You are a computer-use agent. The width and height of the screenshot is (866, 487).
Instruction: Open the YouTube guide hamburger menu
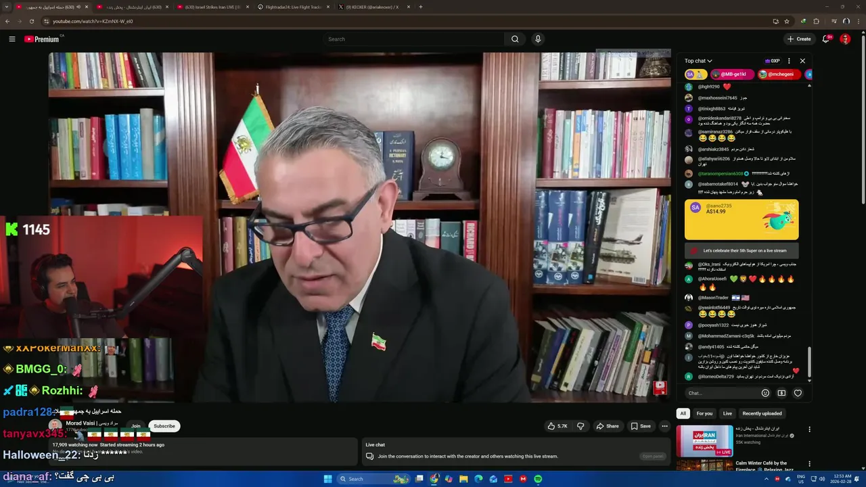point(12,39)
